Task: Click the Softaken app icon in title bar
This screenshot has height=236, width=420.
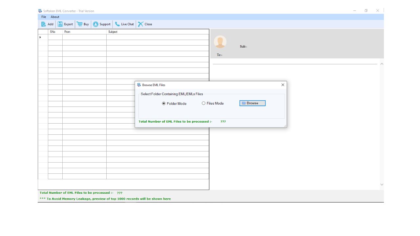Action: (x=40, y=11)
